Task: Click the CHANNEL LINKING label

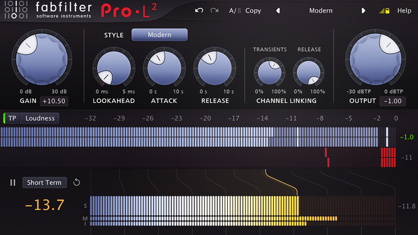Action: (286, 101)
